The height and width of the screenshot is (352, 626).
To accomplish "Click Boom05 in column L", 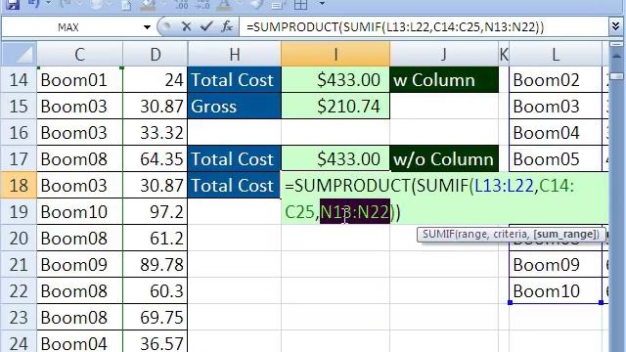I will tap(556, 158).
